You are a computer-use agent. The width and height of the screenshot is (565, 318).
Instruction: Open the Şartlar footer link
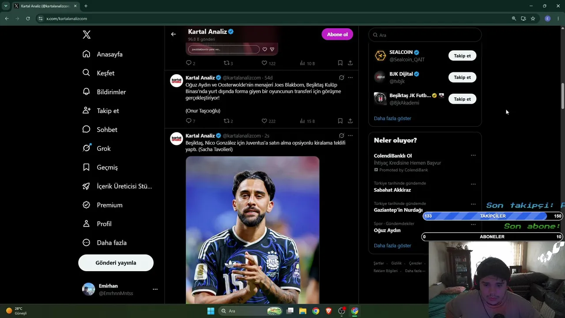point(379,263)
